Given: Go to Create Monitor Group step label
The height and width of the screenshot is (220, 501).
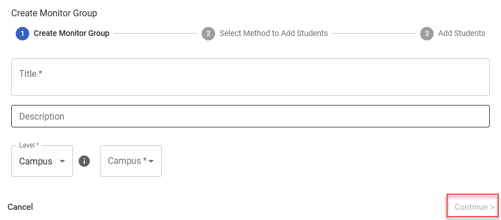Looking at the screenshot, I should tap(71, 33).
